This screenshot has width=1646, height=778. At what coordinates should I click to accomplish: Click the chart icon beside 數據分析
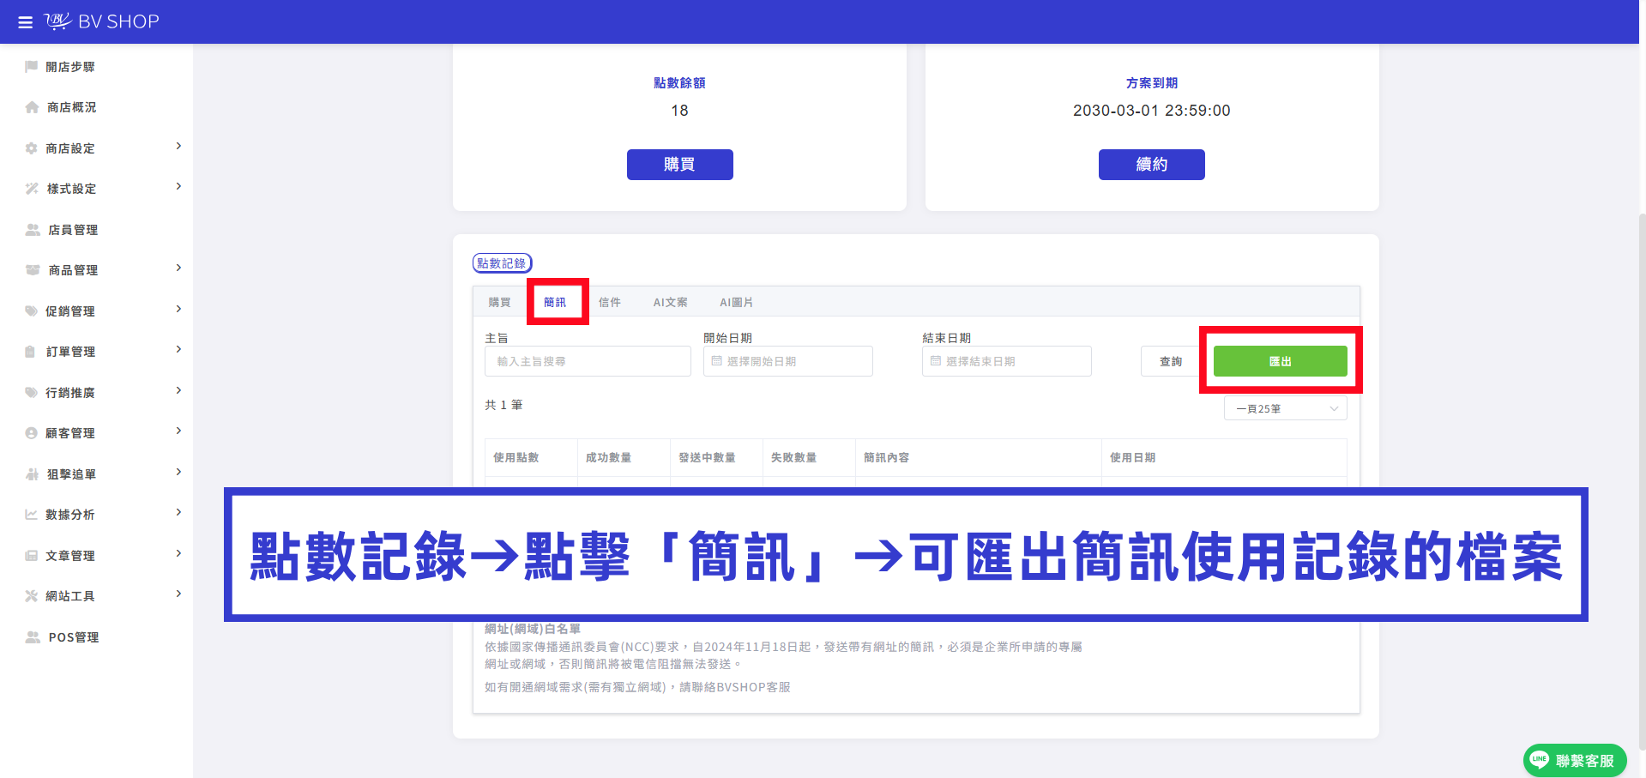coord(32,515)
